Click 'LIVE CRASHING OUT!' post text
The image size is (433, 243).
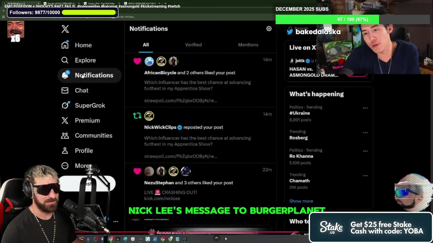(170, 192)
